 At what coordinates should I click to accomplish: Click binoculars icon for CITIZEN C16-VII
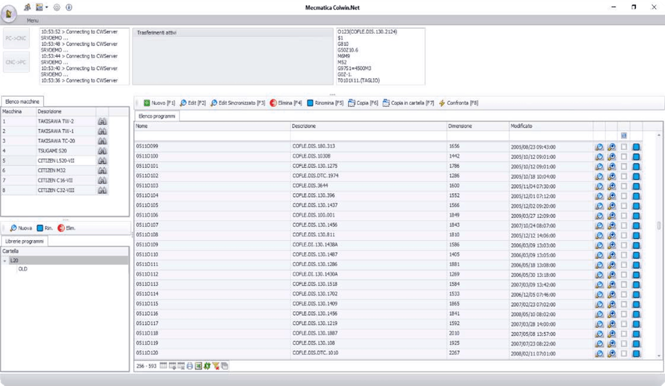pyautogui.click(x=102, y=180)
